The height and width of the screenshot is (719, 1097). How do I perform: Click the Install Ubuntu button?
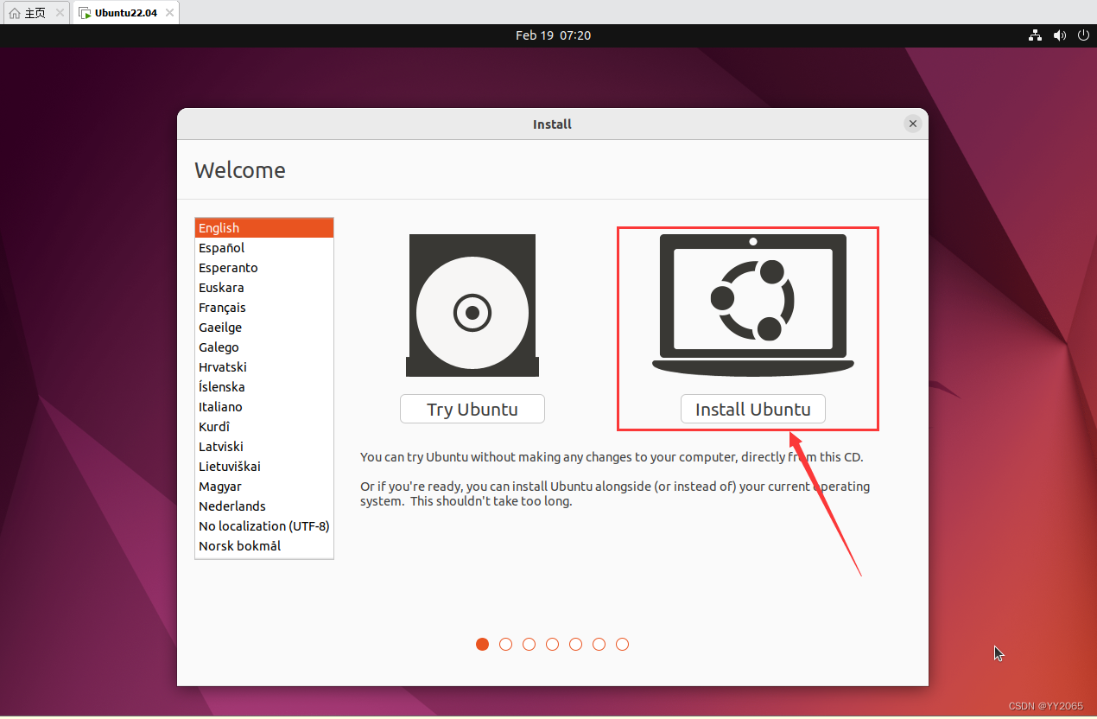tap(752, 409)
